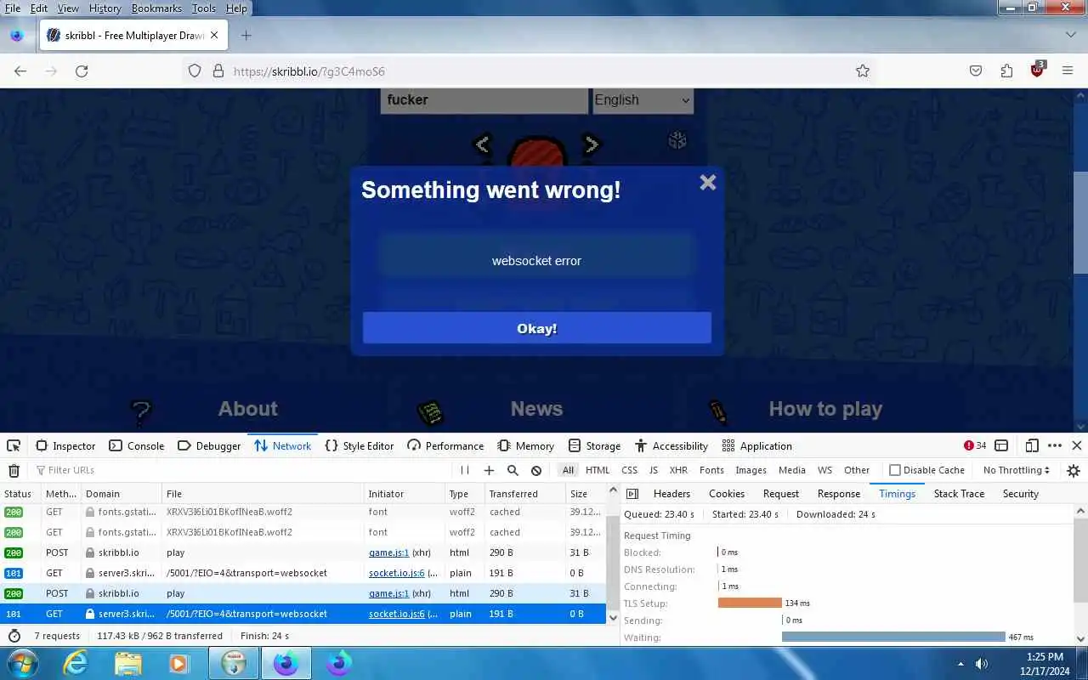Filter requests by JS type
1088x680 pixels.
[x=654, y=470]
